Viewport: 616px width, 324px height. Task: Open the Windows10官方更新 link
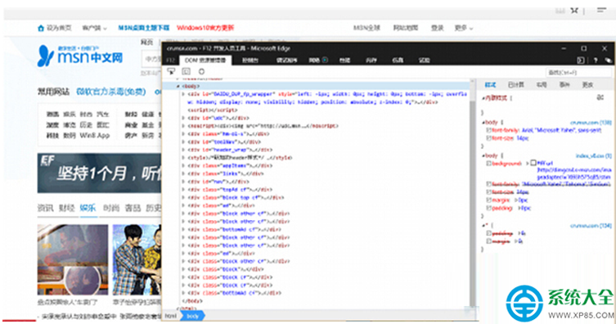click(x=205, y=28)
